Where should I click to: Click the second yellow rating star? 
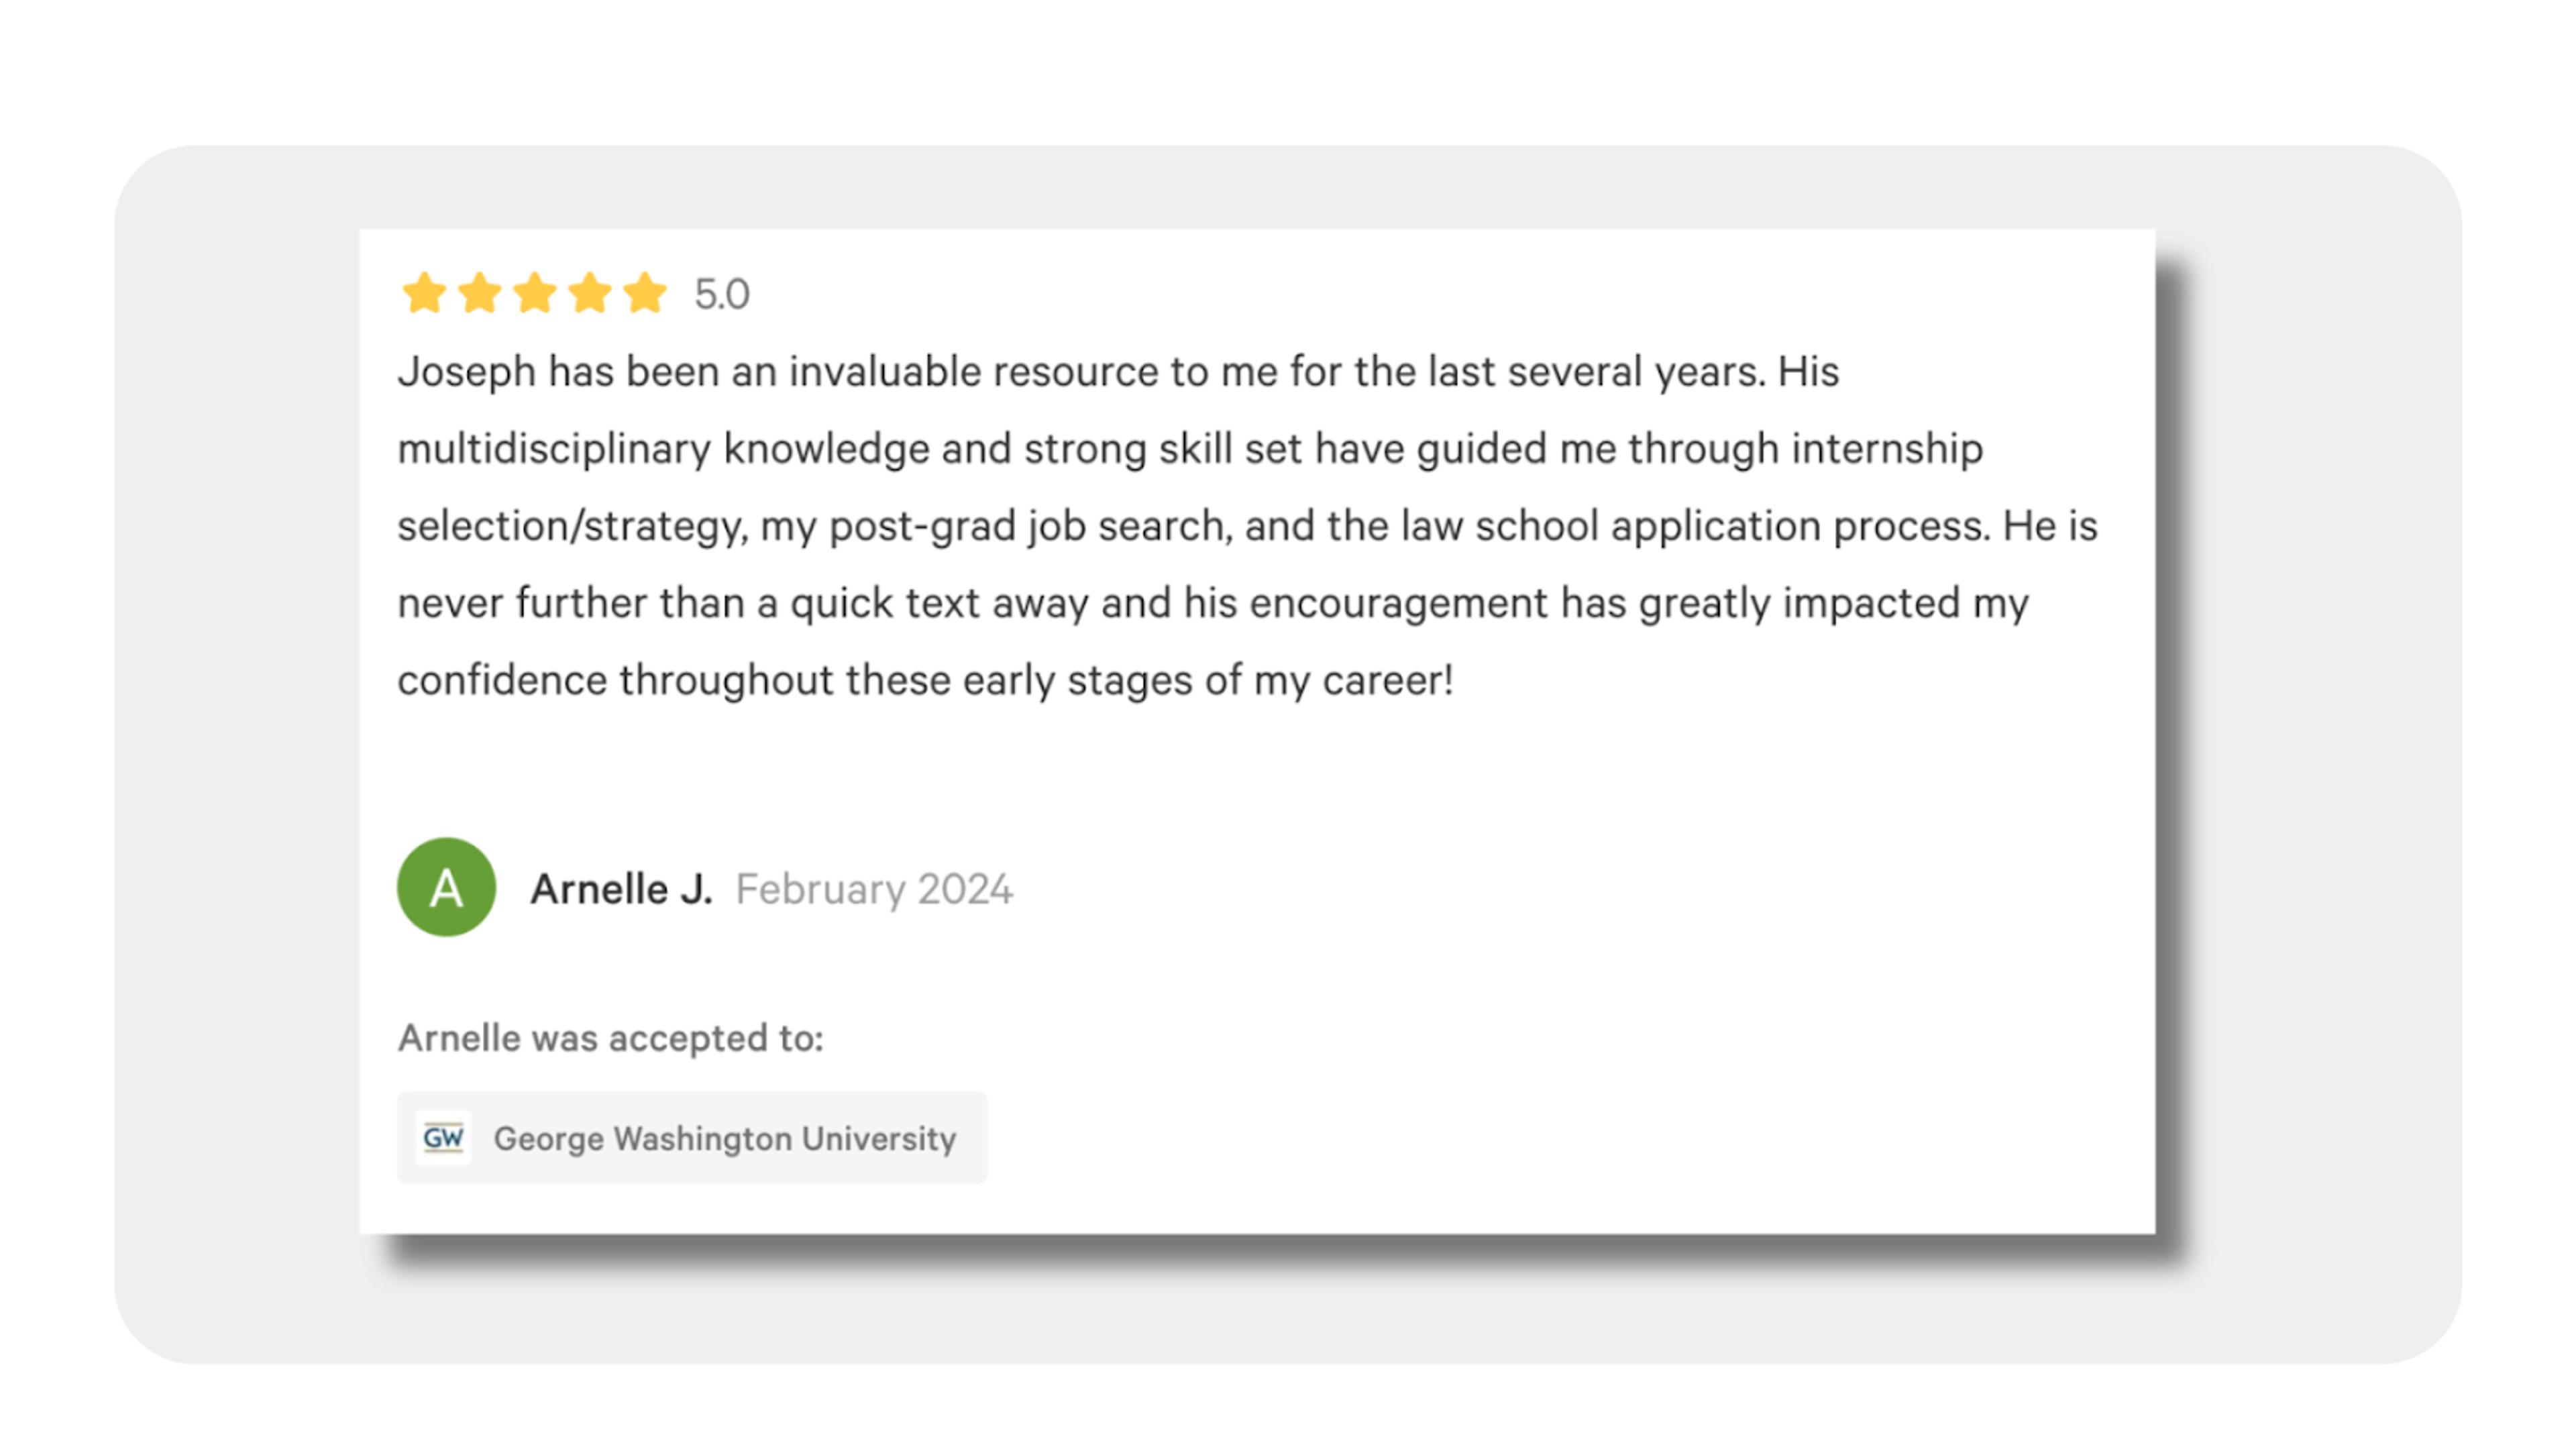pos(480,293)
